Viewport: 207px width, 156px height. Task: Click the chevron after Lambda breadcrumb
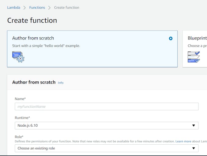pos(24,8)
